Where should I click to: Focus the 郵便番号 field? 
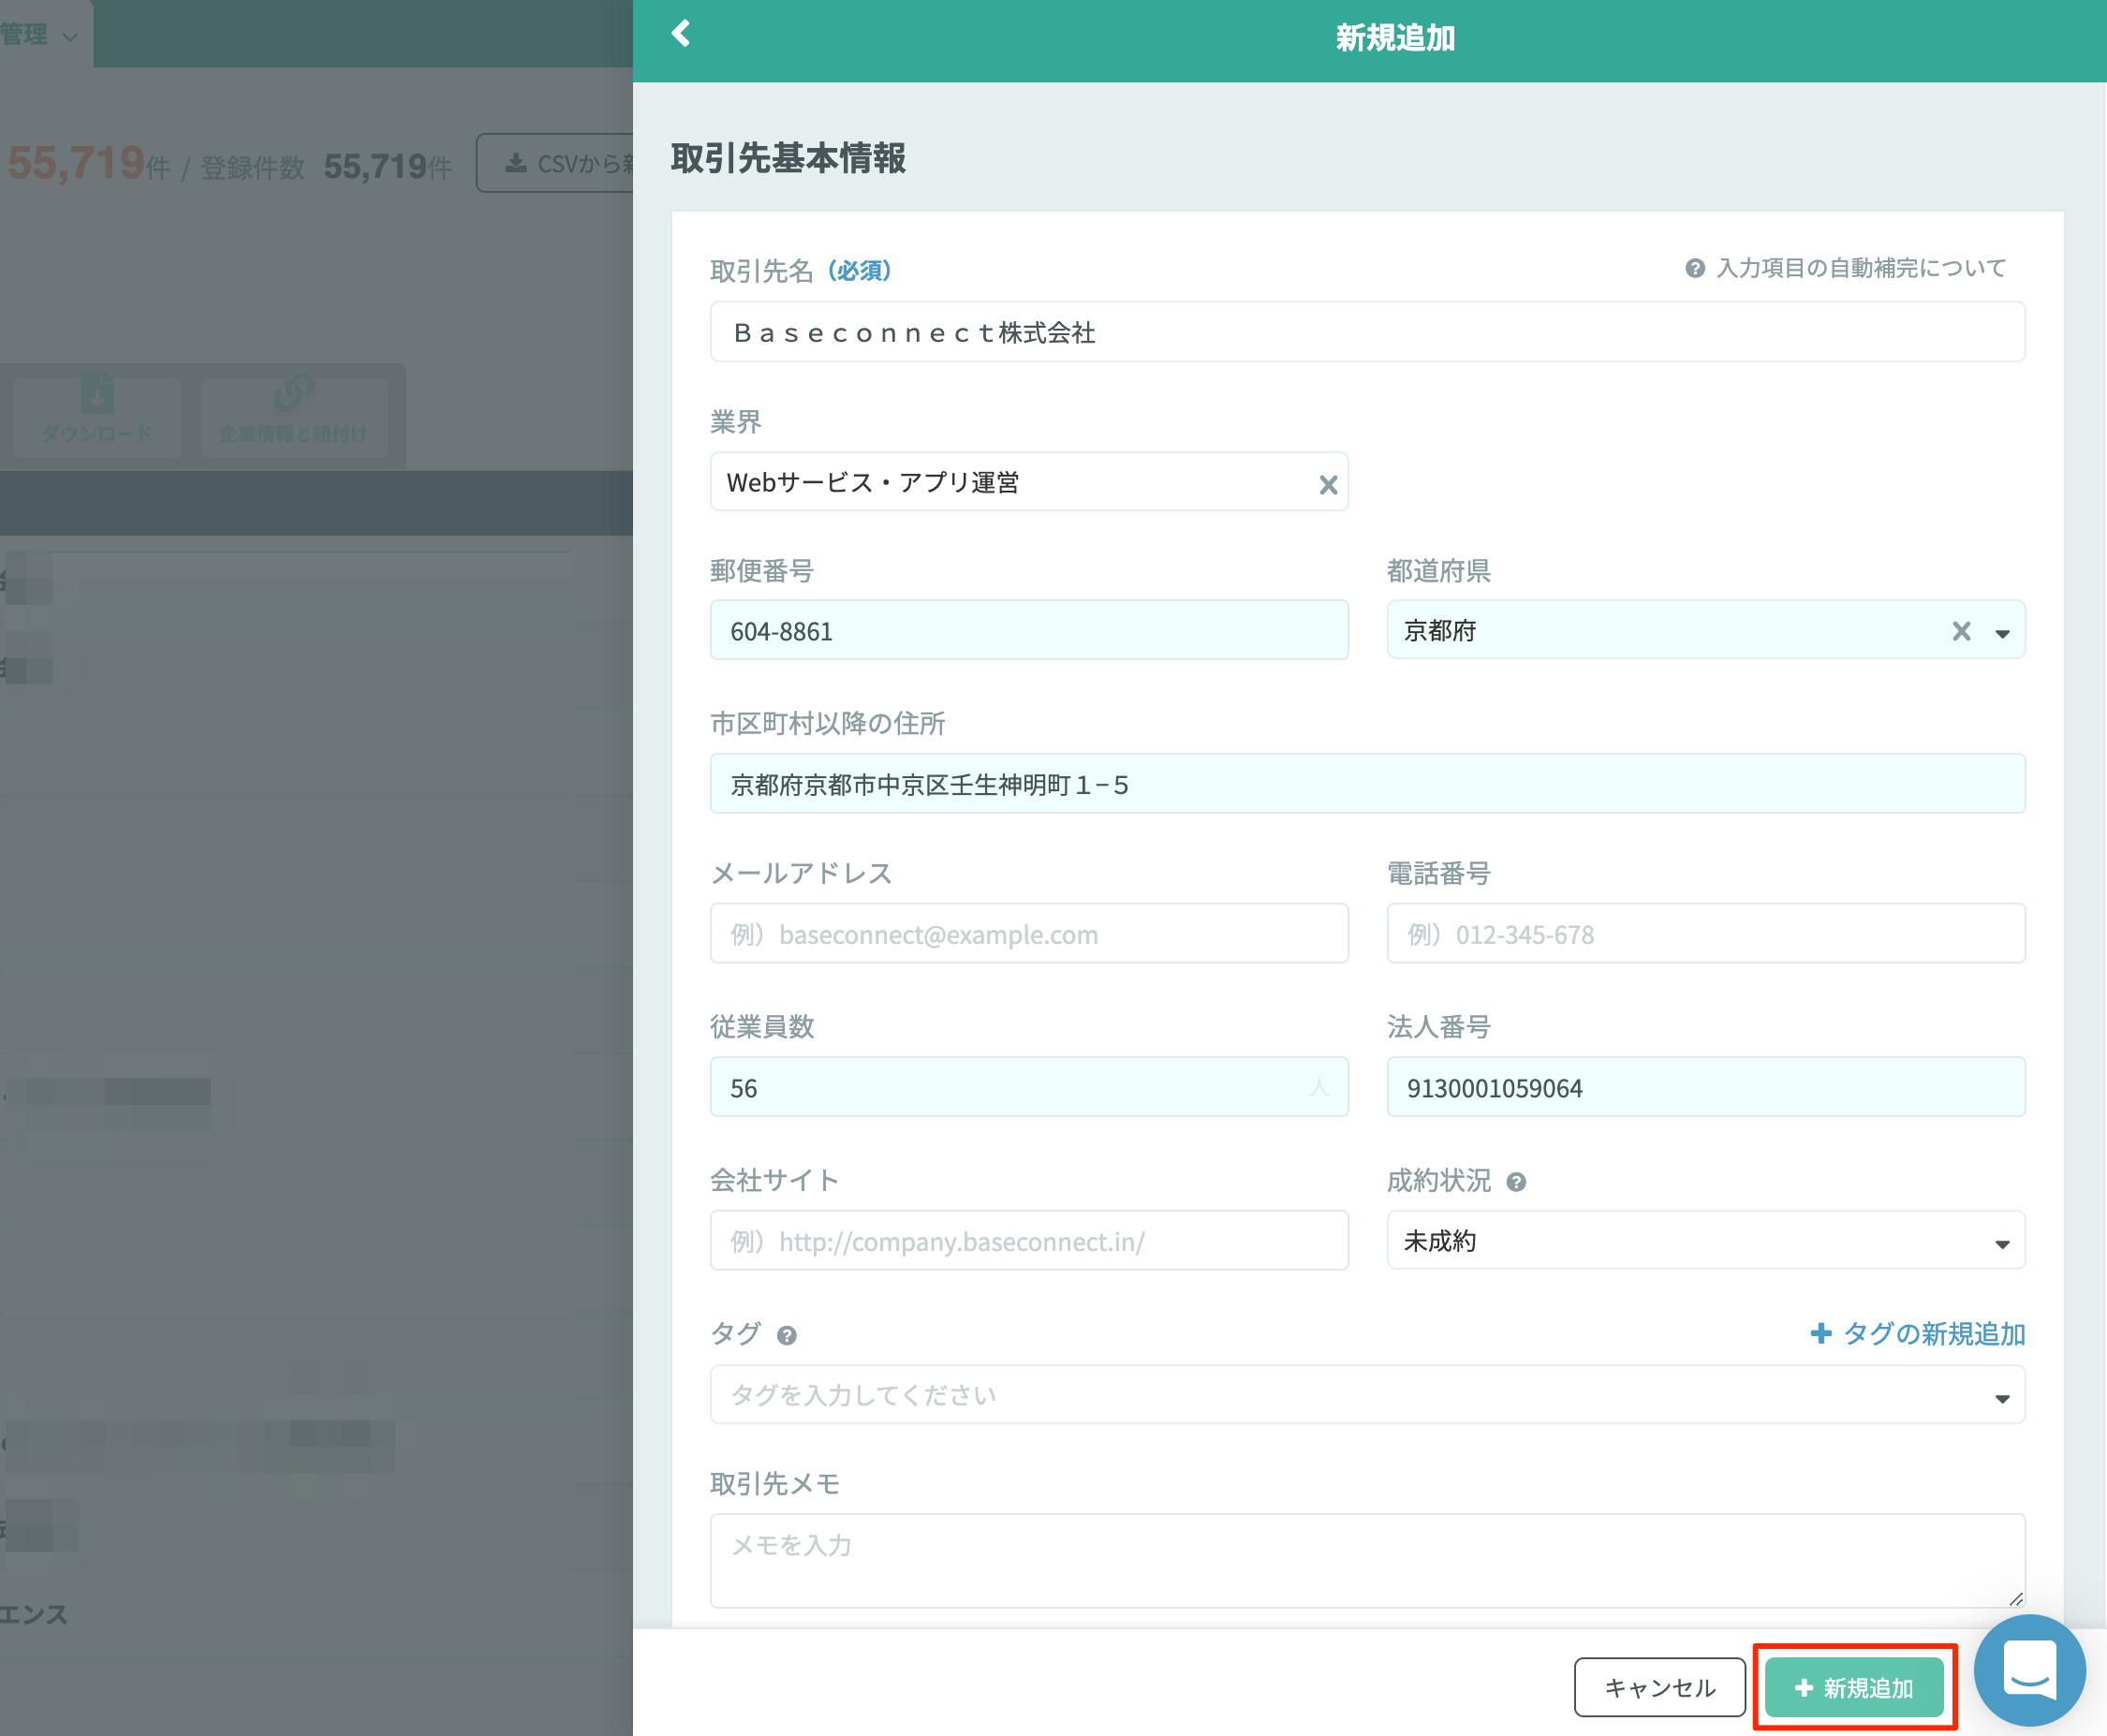click(x=1029, y=630)
